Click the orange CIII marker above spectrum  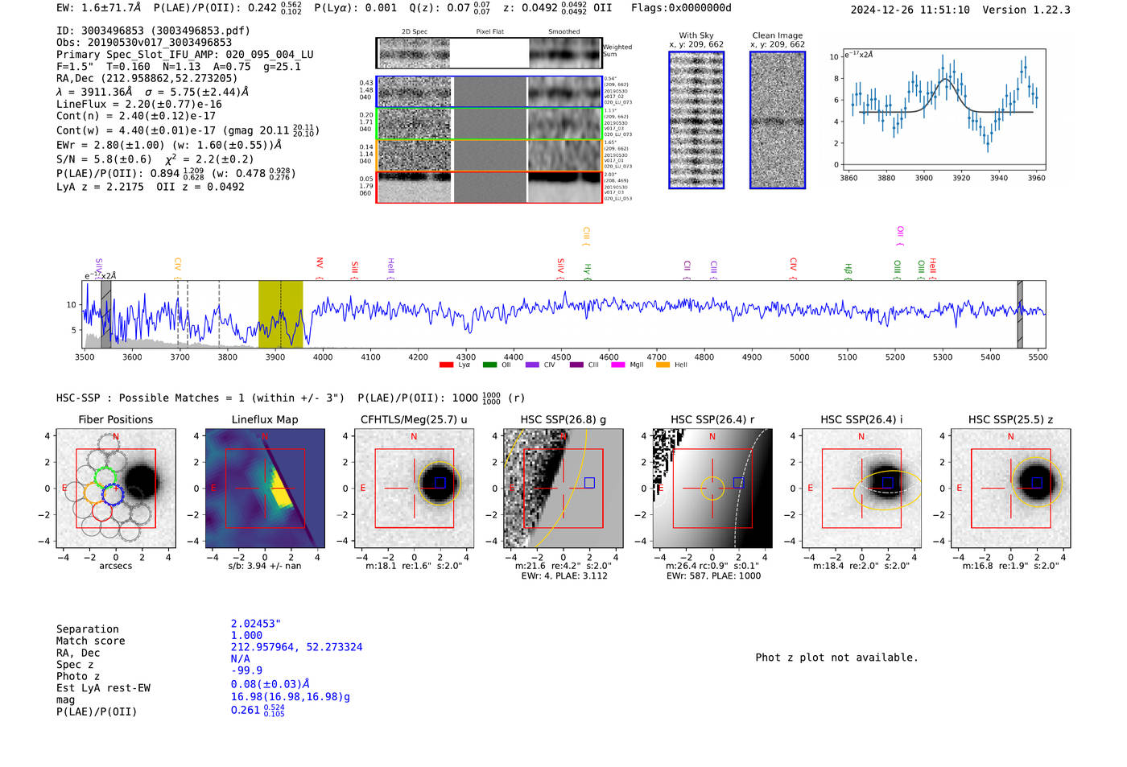[x=586, y=237]
